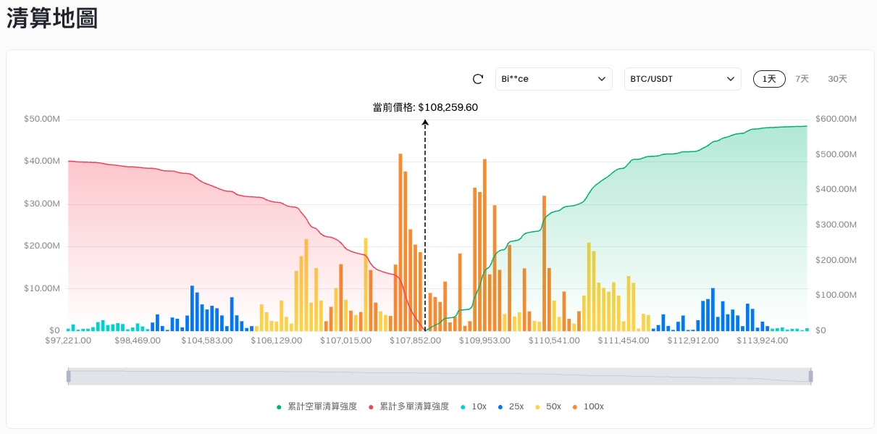Click the blue 25x legend dot

[500, 406]
